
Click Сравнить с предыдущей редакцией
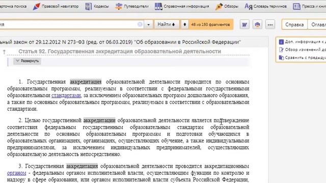302,57
